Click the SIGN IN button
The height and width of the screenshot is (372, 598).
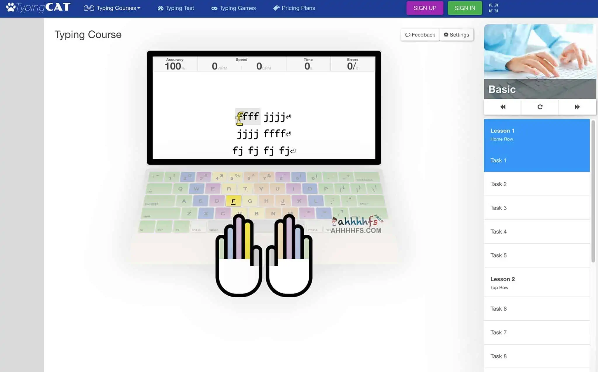point(465,8)
